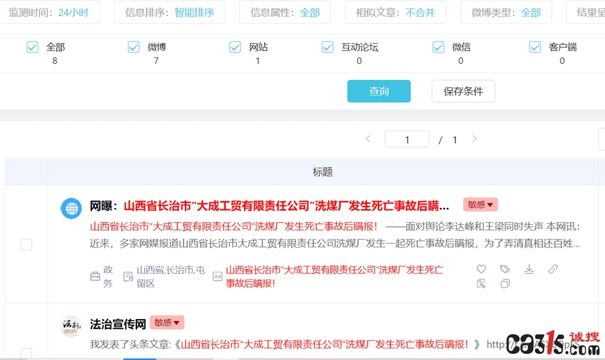Click the 标题 column header
605x360 pixels.
pos(323,172)
